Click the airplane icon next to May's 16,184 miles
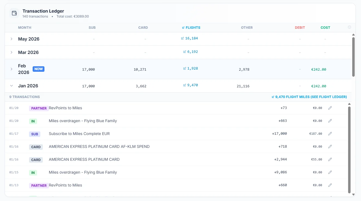The width and height of the screenshot is (361, 201). (x=182, y=38)
